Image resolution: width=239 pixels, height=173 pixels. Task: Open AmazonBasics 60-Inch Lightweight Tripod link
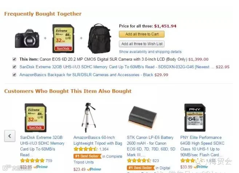[x=98, y=140]
